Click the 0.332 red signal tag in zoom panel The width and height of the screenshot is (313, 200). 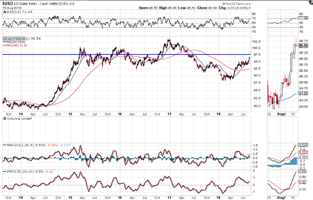[303, 153]
